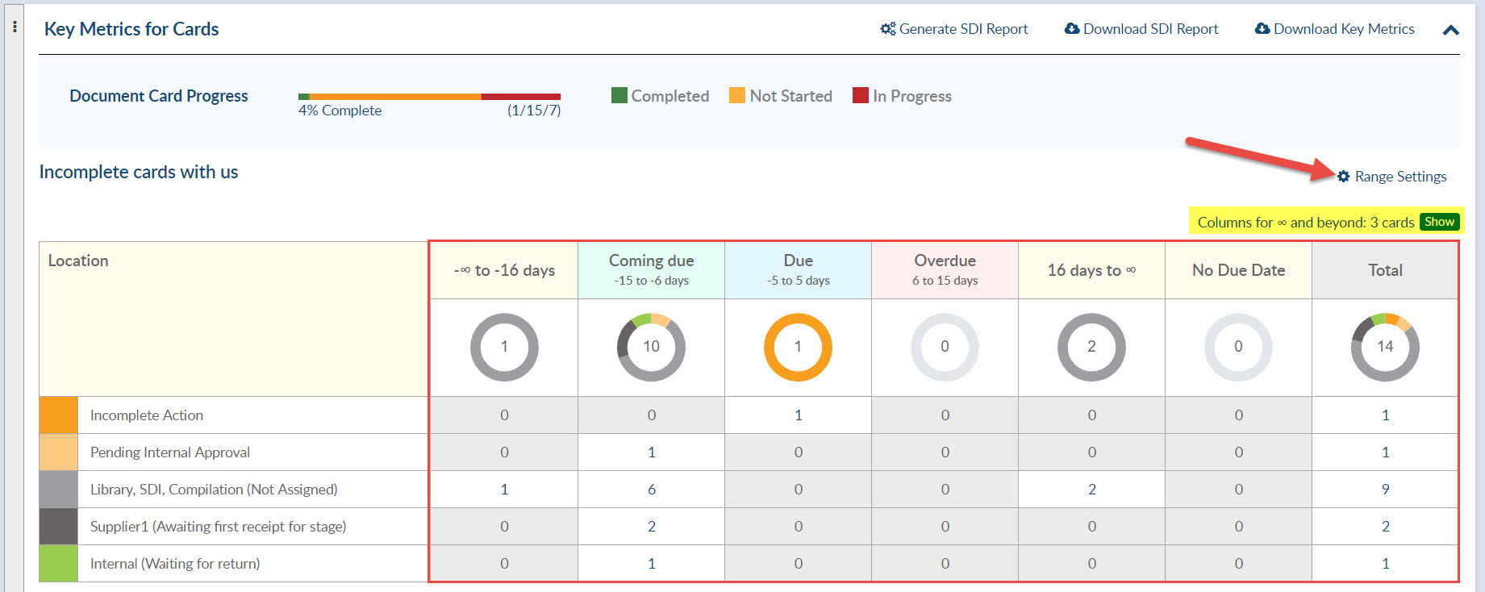
Task: Select the Not Started orange legend swatch
Action: coord(737,95)
